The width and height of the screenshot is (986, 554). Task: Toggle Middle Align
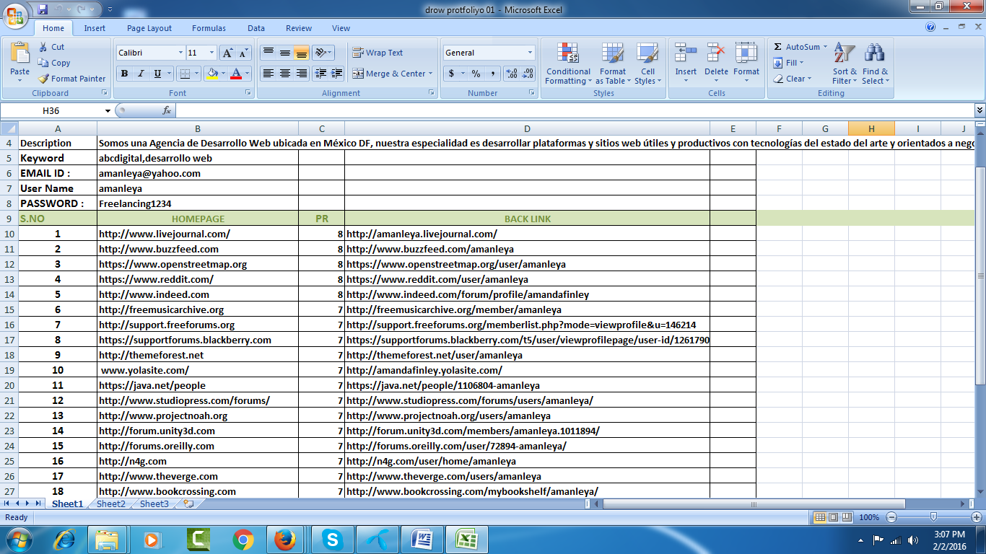pyautogui.click(x=284, y=53)
